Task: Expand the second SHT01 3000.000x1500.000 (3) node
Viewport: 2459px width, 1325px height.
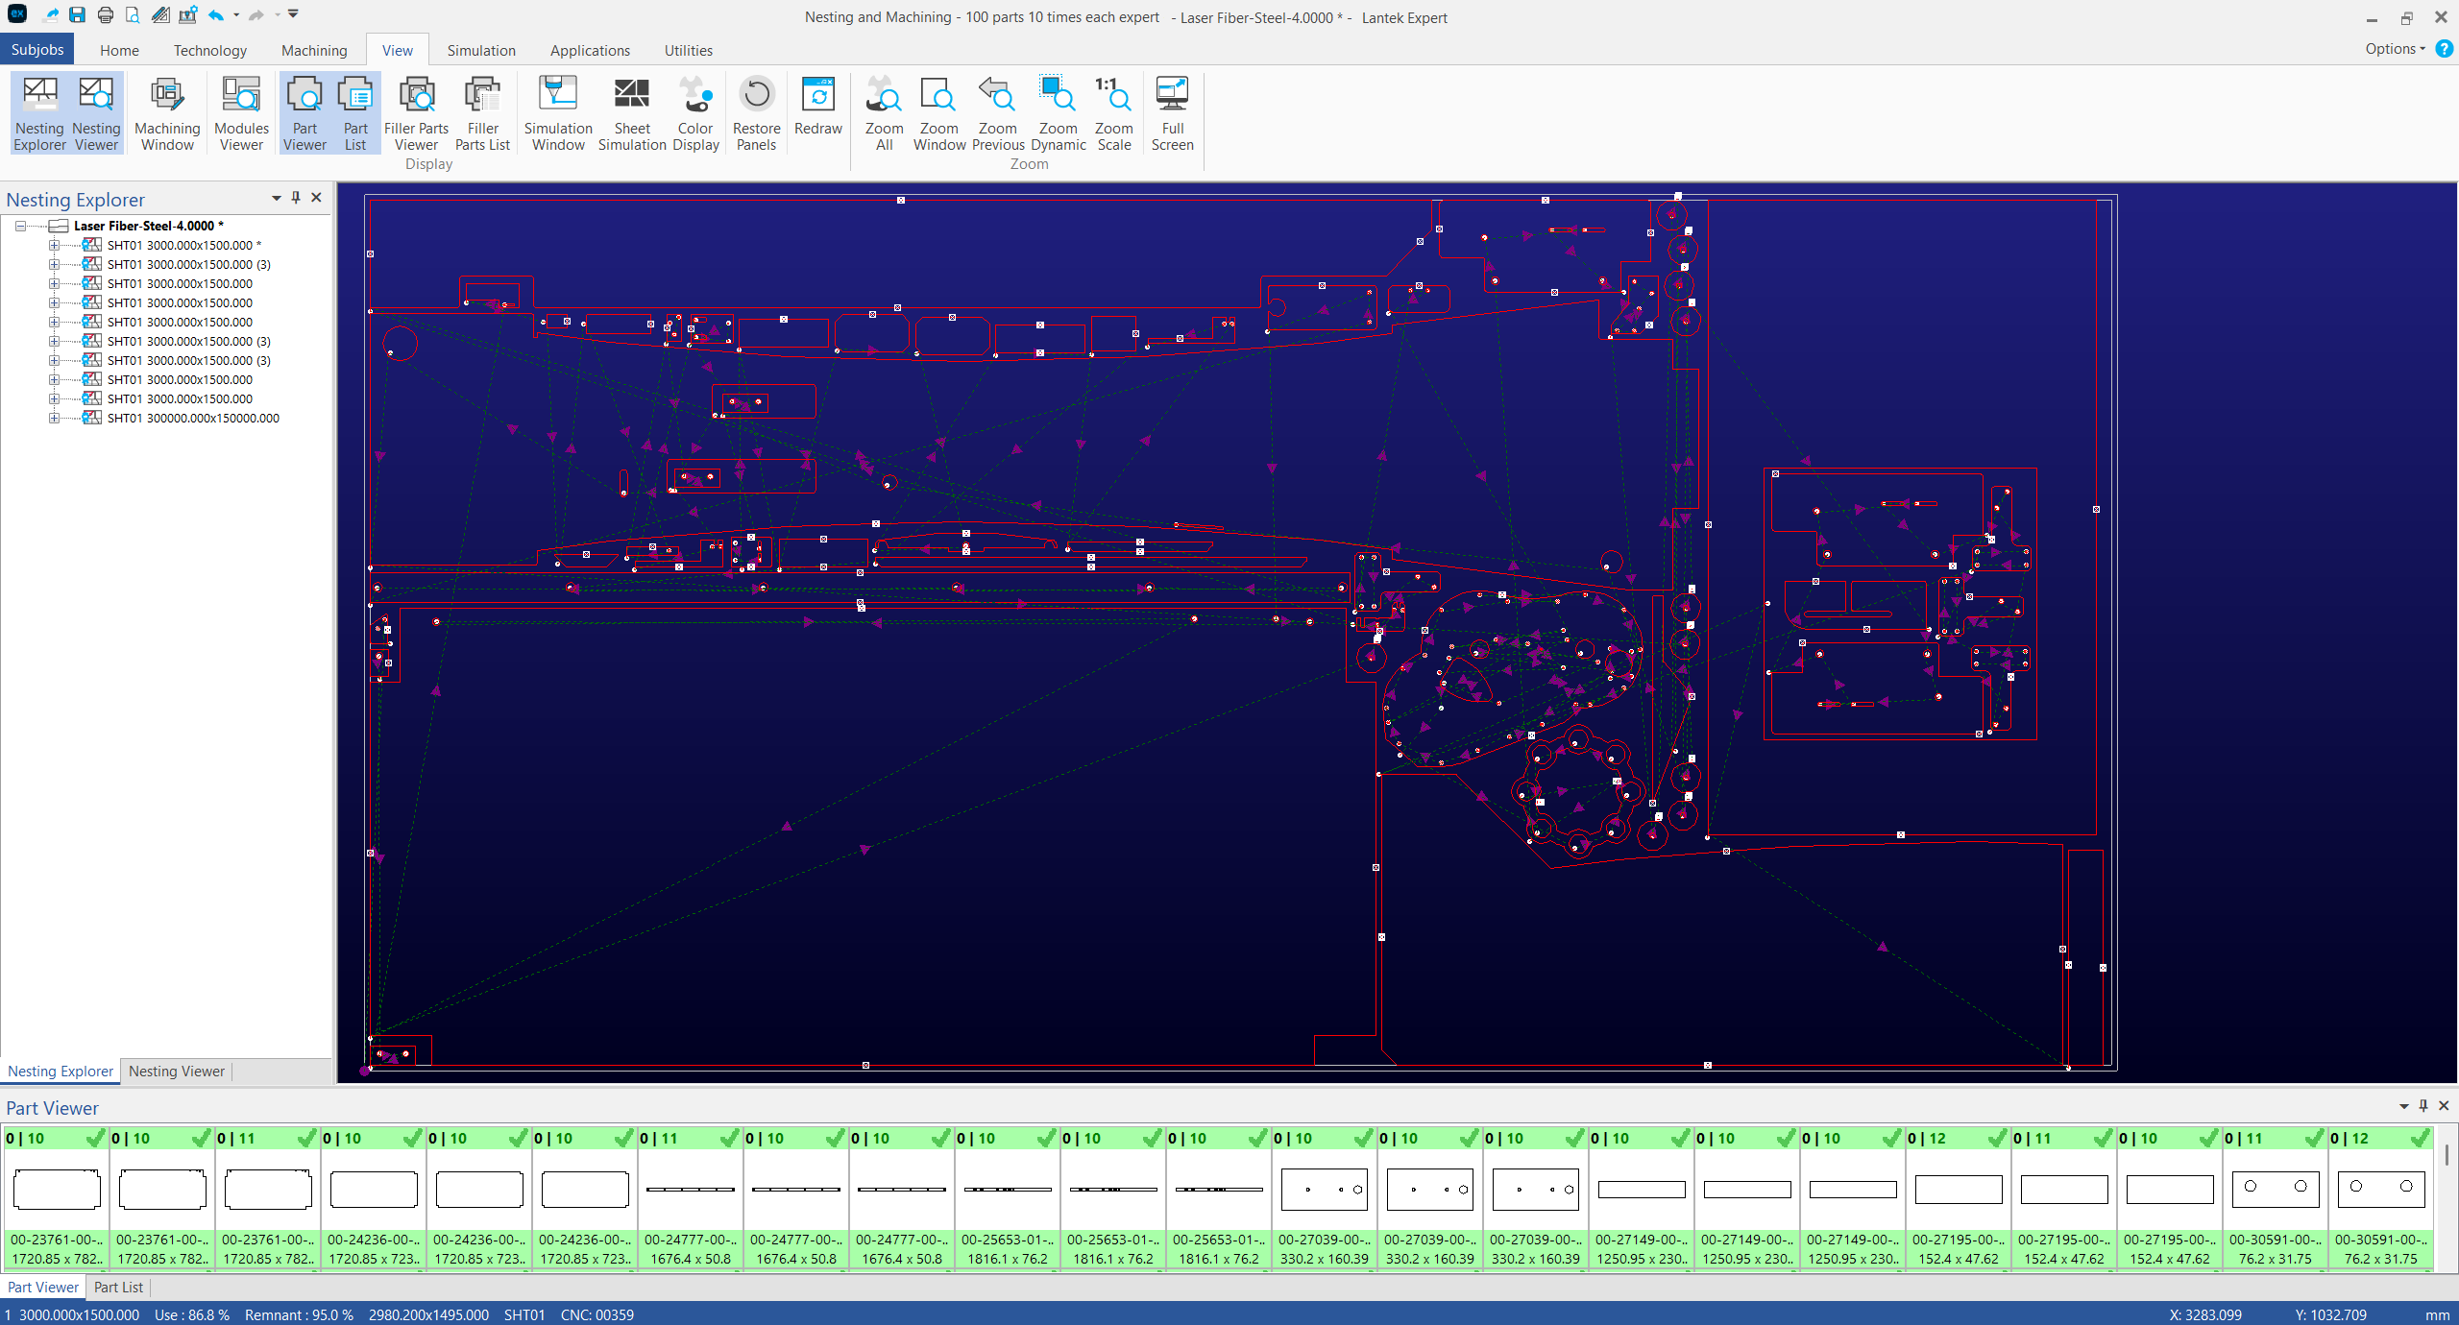Action: click(54, 341)
